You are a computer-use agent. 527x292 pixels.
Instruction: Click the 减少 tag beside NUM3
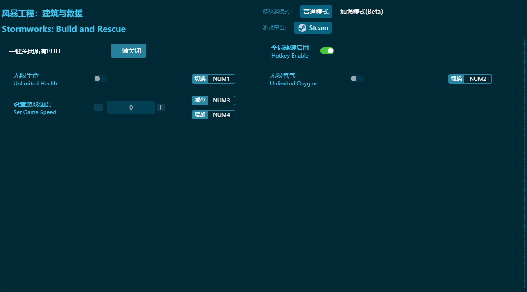coord(200,101)
